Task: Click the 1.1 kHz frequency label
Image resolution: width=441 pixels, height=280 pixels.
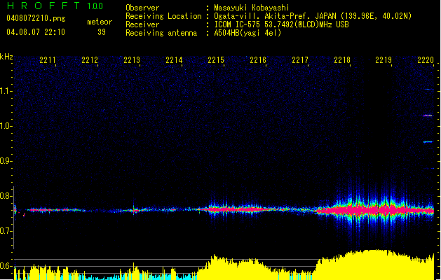Action: tap(6, 91)
